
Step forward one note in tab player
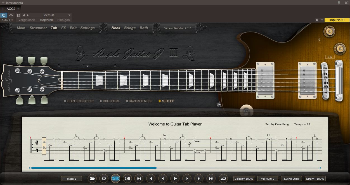pos(187,179)
